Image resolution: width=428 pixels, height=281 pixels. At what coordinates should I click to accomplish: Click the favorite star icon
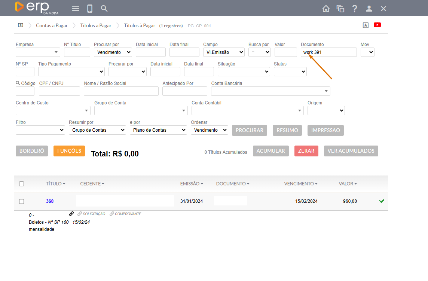click(x=366, y=25)
